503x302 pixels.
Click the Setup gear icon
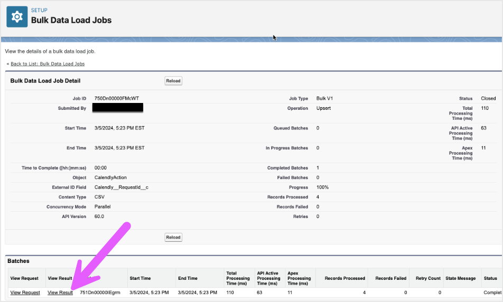tap(17, 17)
